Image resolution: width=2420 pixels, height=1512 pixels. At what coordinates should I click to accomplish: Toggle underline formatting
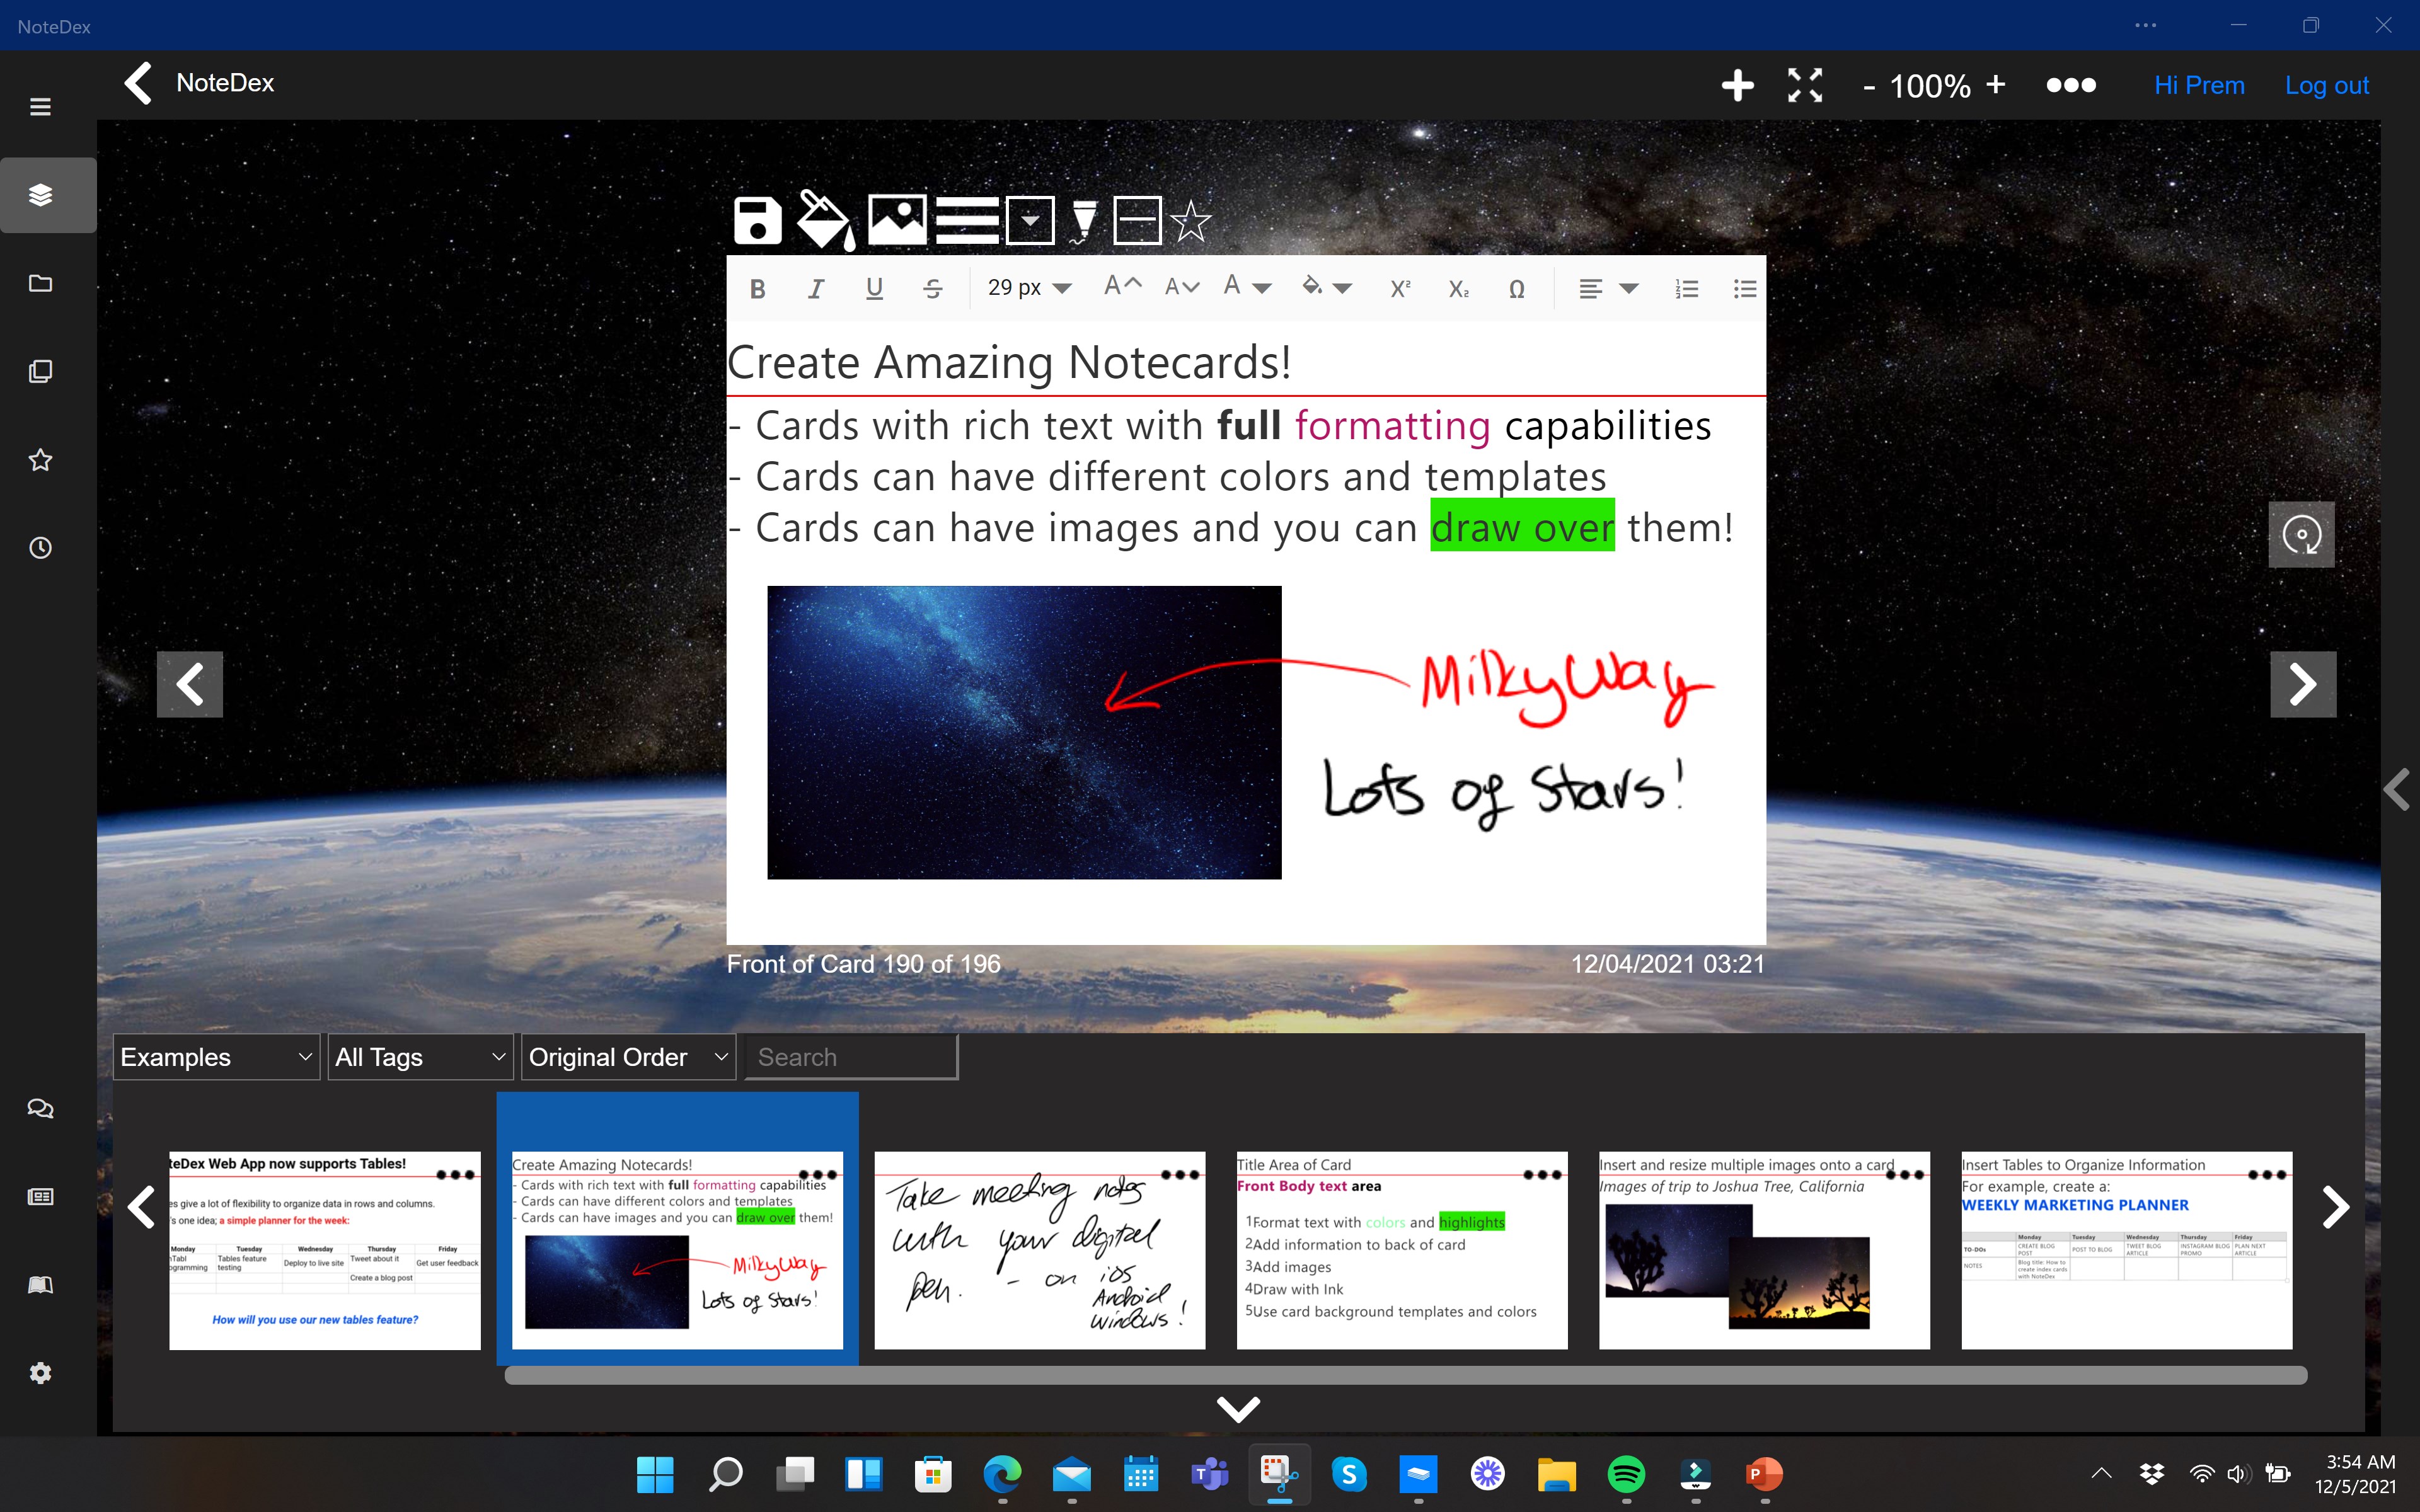point(874,289)
